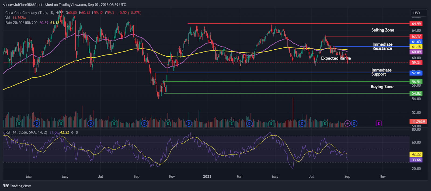
Task: Open the USD currency selector
Action: pyautogui.click(x=418, y=13)
